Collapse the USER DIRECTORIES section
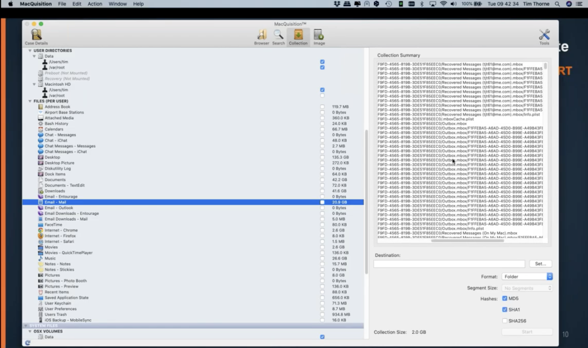This screenshot has width=588, height=348. point(30,50)
